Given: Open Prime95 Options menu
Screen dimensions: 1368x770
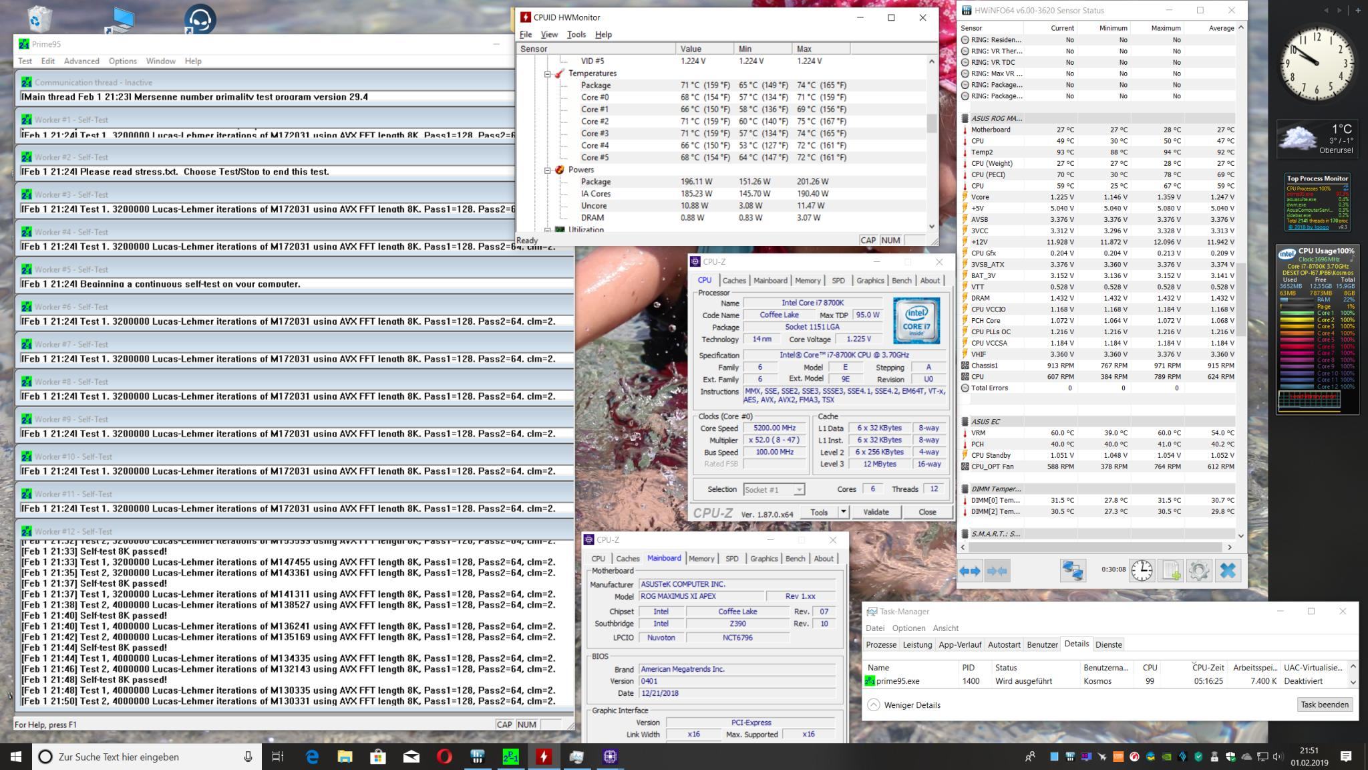Looking at the screenshot, I should point(123,61).
